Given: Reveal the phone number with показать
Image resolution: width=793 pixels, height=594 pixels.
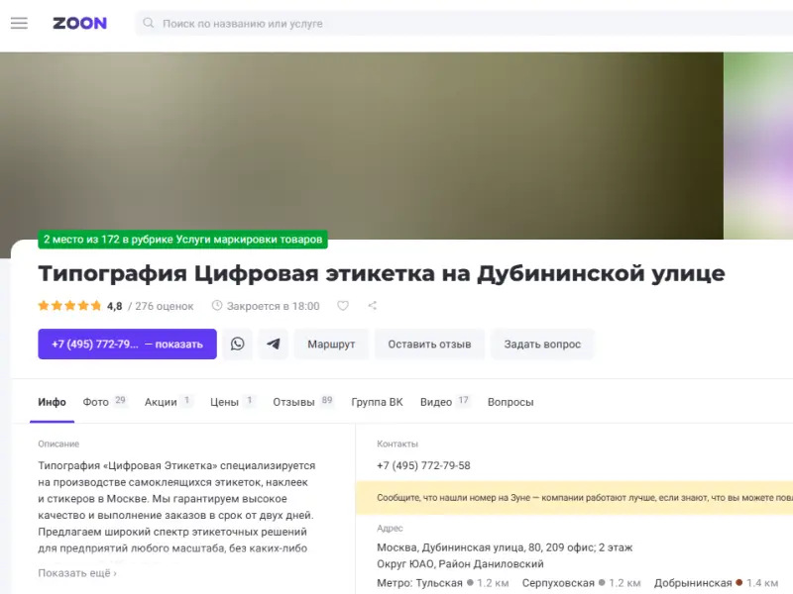Looking at the screenshot, I should click(x=176, y=344).
